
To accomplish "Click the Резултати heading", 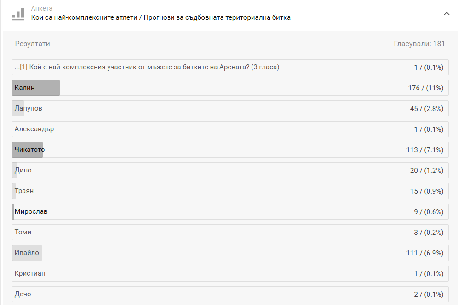I will pyautogui.click(x=32, y=44).
